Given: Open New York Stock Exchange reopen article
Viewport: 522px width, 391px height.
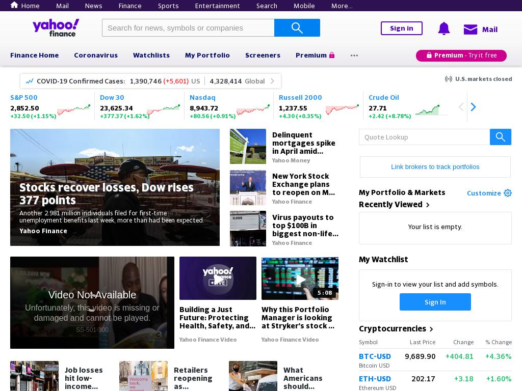Looking at the screenshot, I should point(303,184).
